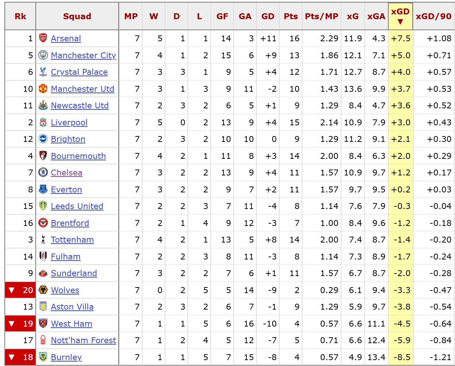Screen dimensions: 455x366
Task: Click the red arrow next to West Ham
Action: click(x=12, y=324)
